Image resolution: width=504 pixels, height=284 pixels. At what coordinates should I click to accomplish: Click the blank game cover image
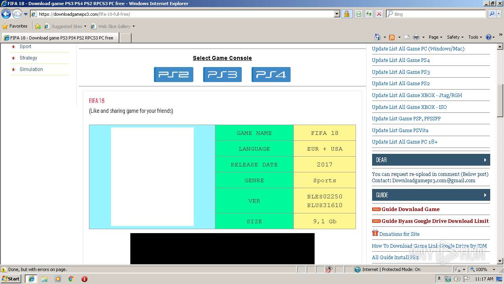(x=152, y=177)
